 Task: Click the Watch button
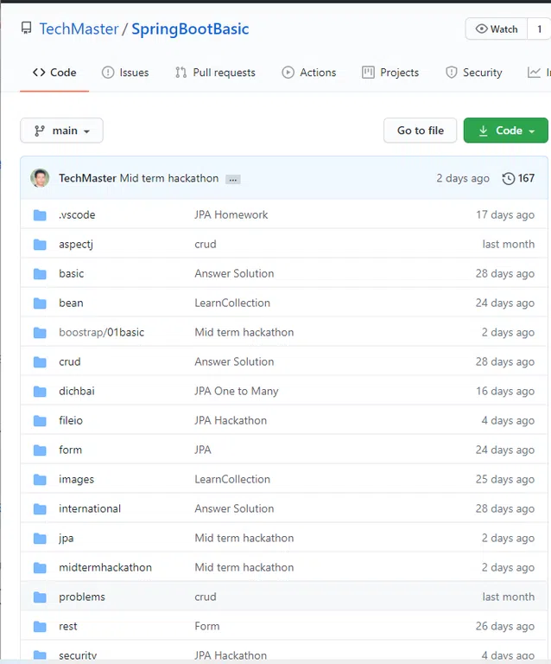pos(497,29)
